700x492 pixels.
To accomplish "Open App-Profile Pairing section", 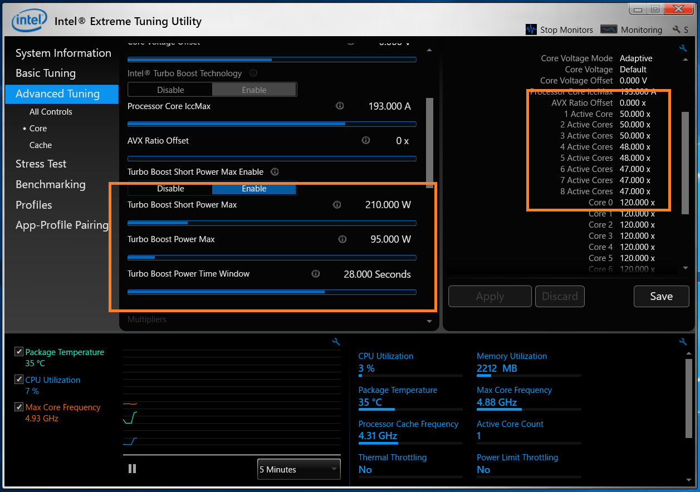I will (62, 225).
